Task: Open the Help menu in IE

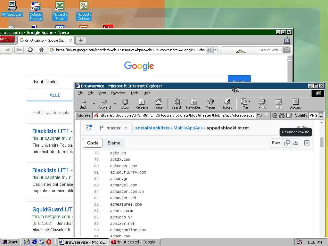Action: [147, 93]
